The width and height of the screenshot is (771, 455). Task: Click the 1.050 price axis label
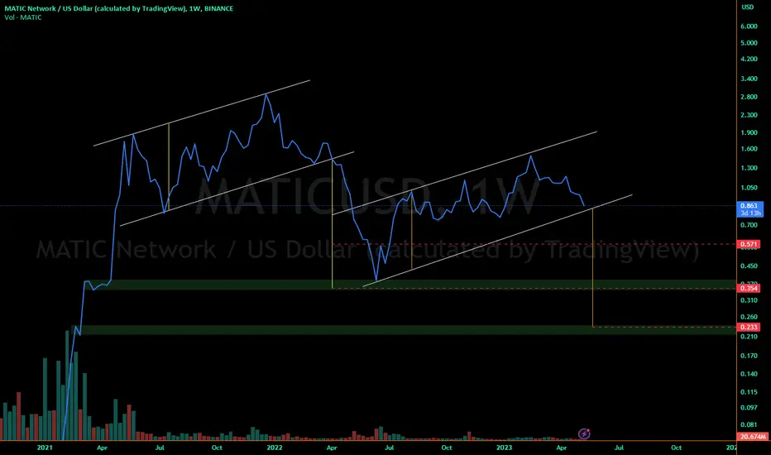pos(749,188)
